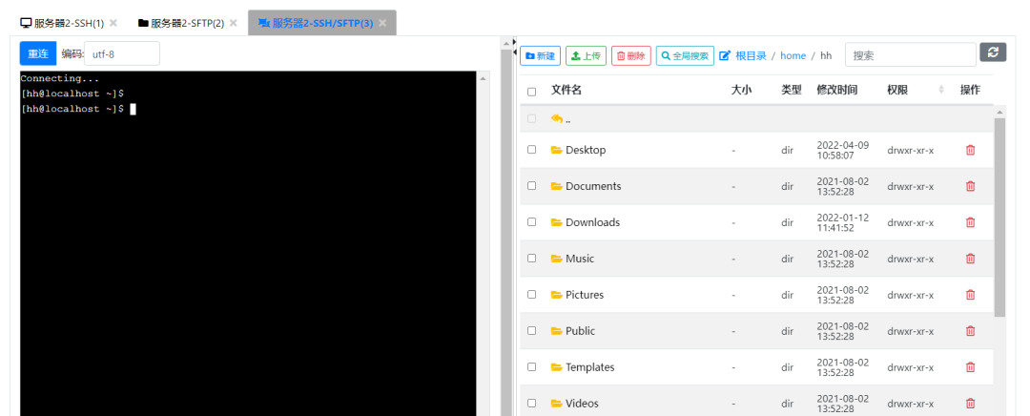1030x416 pixels.
Task: Click the Music folder icon
Action: [556, 259]
